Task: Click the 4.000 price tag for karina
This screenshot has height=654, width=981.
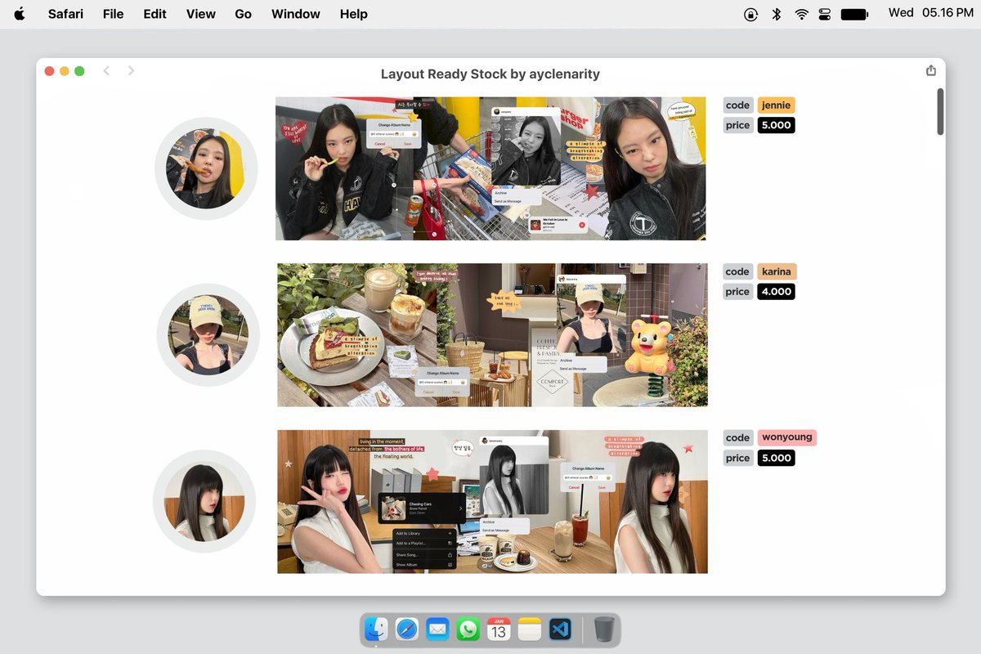Action: 776,292
